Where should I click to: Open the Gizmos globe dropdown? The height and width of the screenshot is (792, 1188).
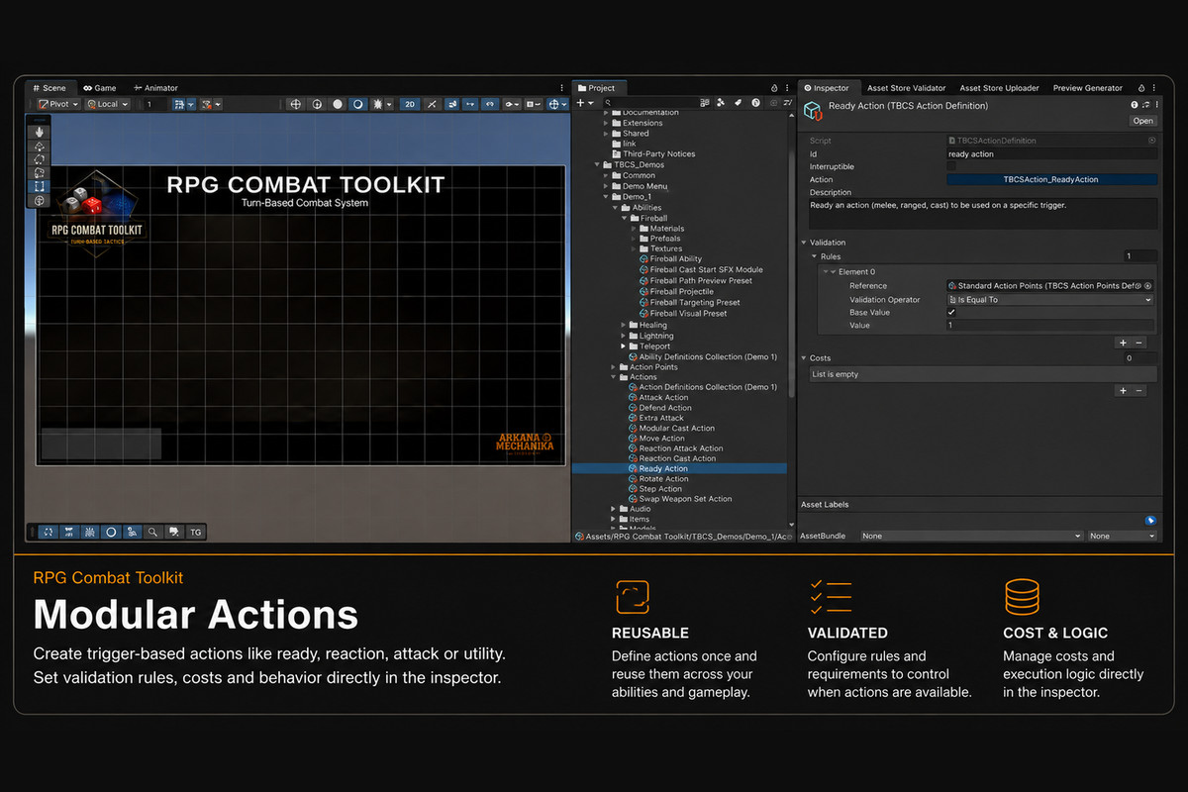(558, 104)
